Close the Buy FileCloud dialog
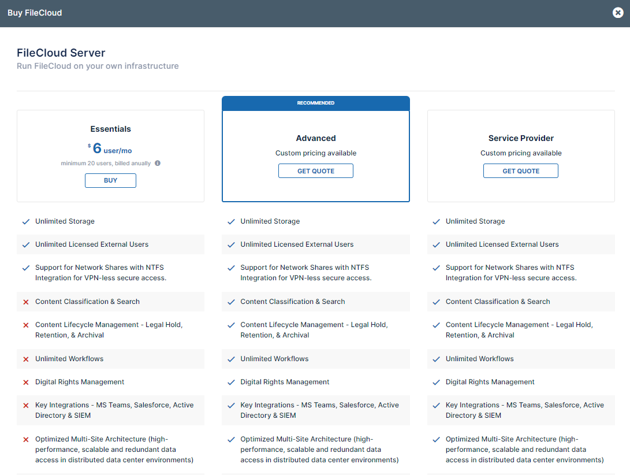 coord(618,13)
